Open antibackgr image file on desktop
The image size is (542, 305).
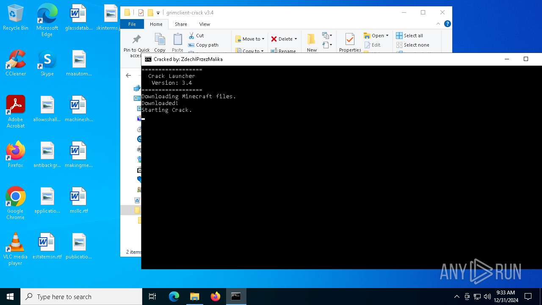coord(47,155)
